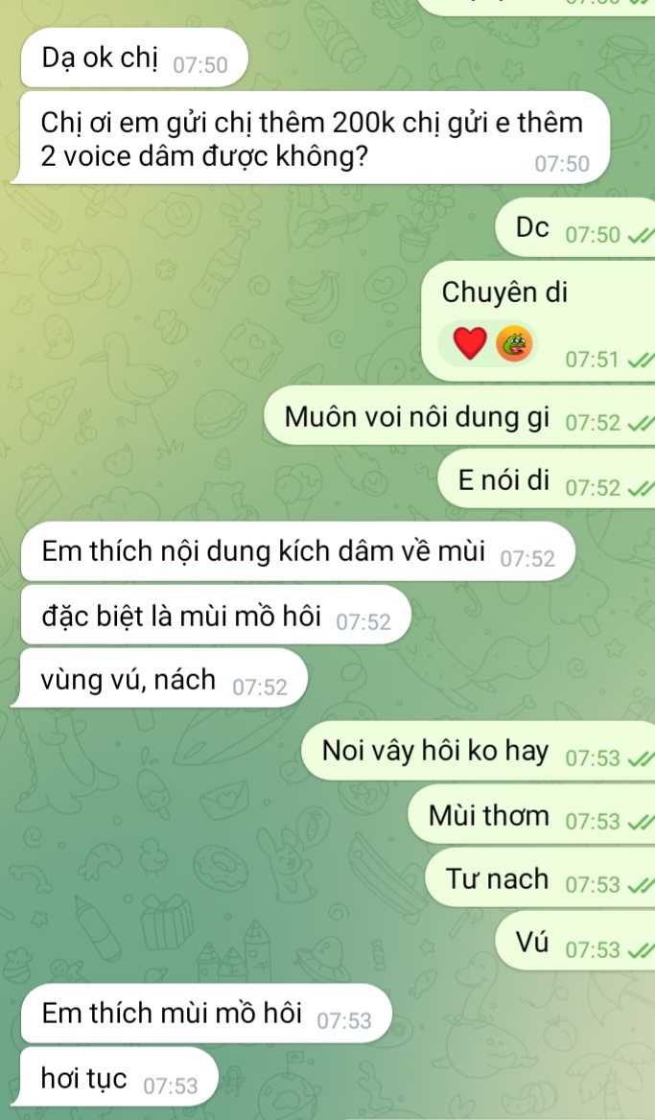The height and width of the screenshot is (1120, 655).
Task: Click the 07:50 timestamp on "Dạ ok chị"
Action: (x=200, y=65)
